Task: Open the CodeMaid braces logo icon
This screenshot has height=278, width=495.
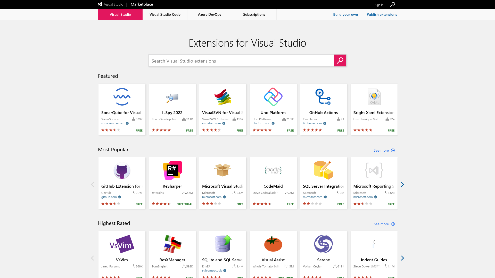Action: point(273,170)
